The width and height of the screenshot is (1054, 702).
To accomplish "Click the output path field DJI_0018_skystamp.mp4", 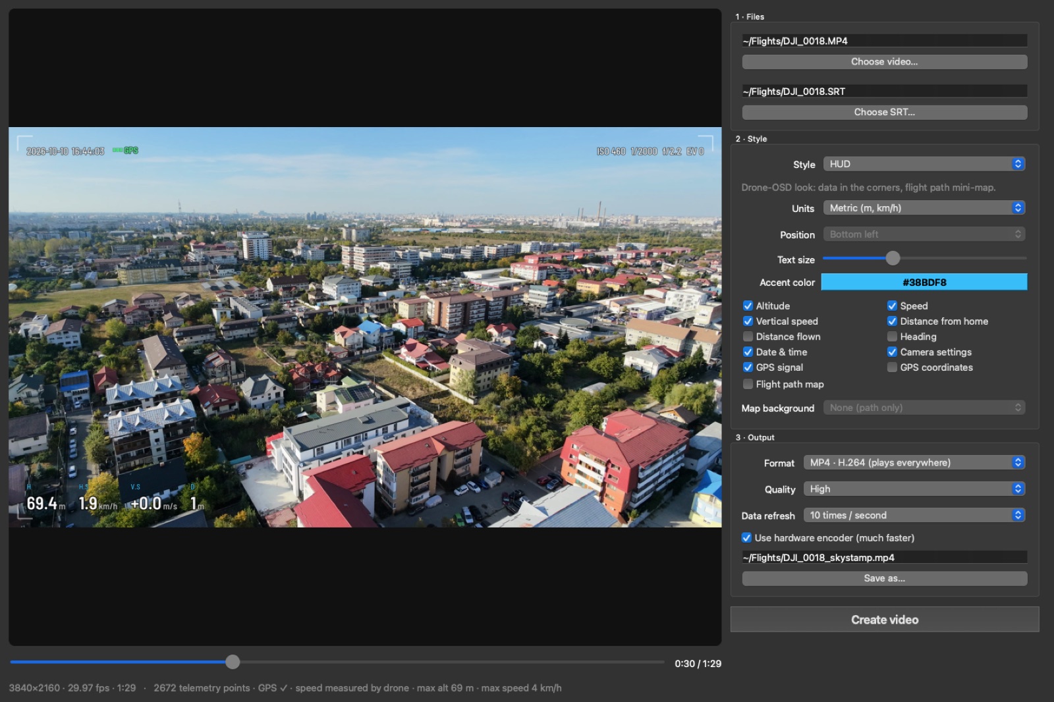I will (x=884, y=558).
